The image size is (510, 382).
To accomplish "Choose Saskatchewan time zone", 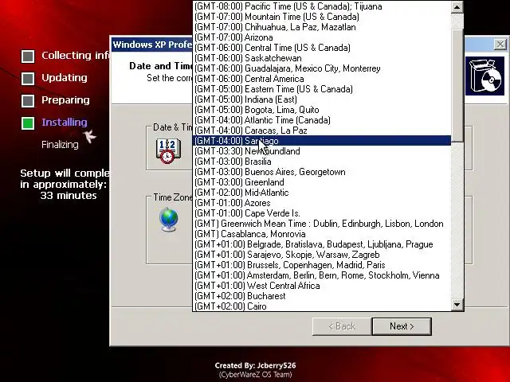I will pyautogui.click(x=322, y=58).
